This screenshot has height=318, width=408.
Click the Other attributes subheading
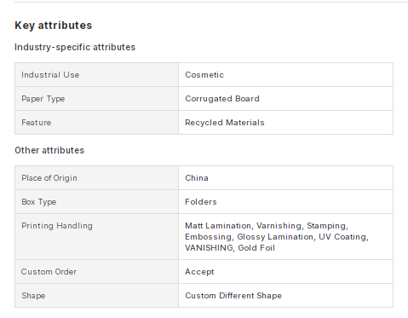click(49, 150)
